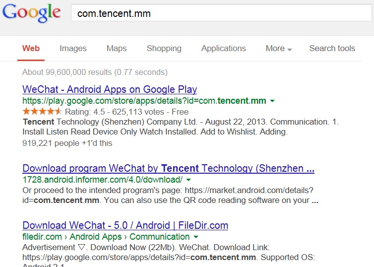Open Download WeChat - 5.0 / Android FileDir.com

(x=125, y=225)
